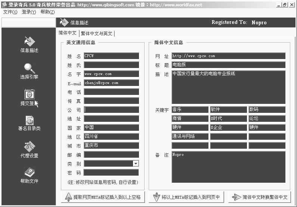Open the 选择引擎 magnifier icon
Image resolution: width=297 pixels, height=207 pixels.
[x=30, y=68]
